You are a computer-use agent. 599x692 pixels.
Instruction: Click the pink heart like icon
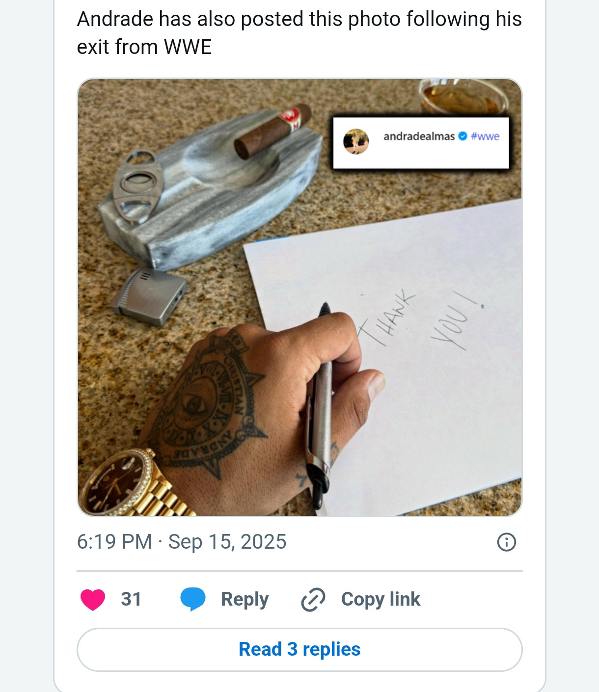[x=93, y=599]
